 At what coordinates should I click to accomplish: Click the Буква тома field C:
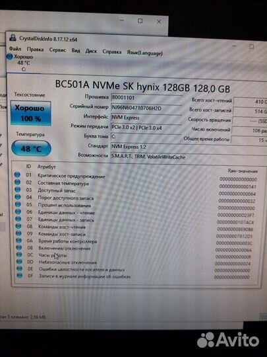click(x=146, y=137)
